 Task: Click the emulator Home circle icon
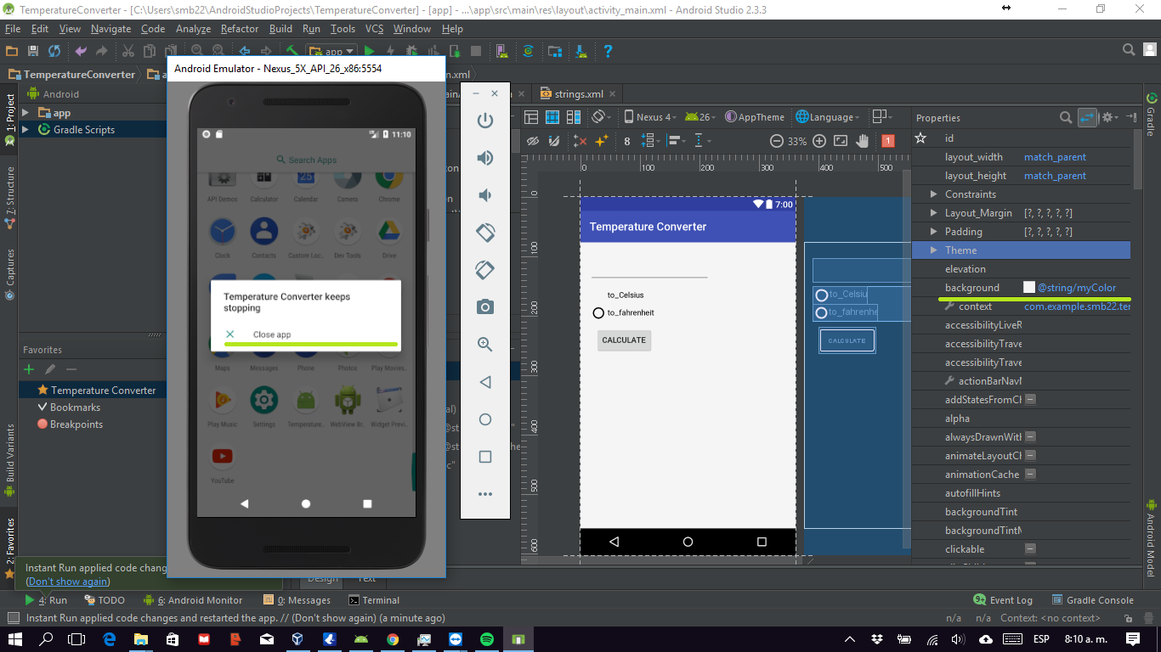[485, 419]
